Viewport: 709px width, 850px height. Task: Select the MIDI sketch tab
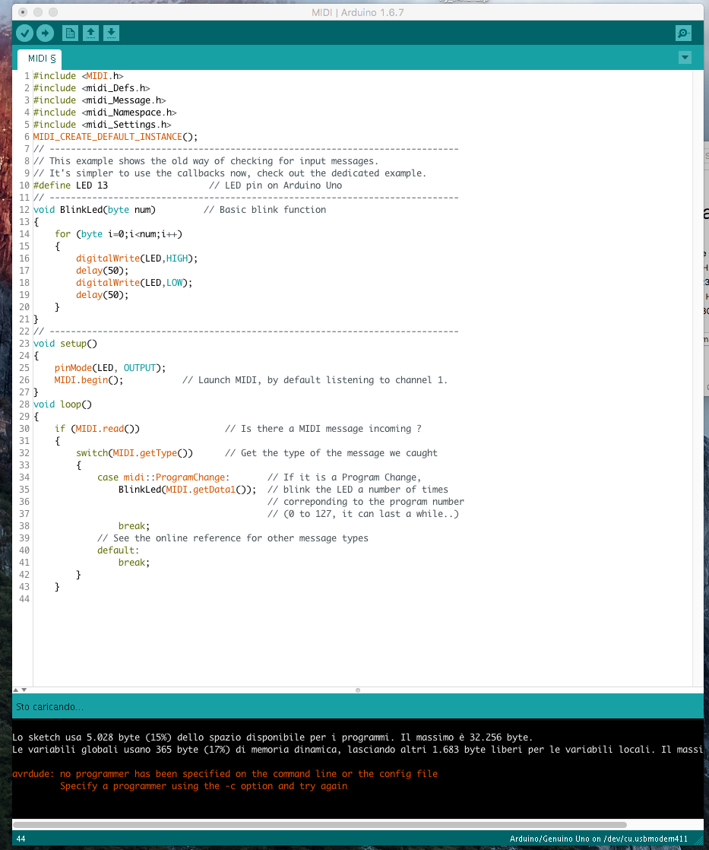pos(38,58)
